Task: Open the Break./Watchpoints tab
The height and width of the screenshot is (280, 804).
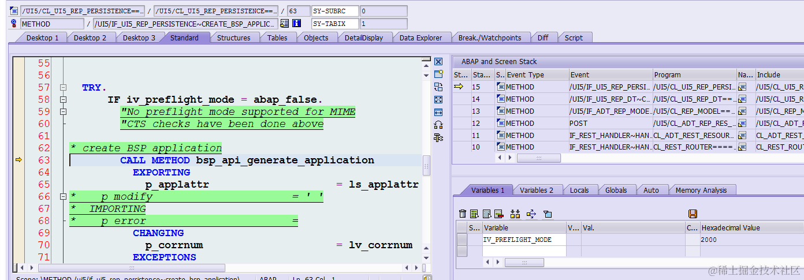Action: 490,38
